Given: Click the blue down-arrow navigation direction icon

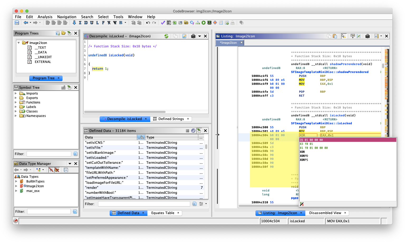Looking at the screenshot, I should click(74, 23).
